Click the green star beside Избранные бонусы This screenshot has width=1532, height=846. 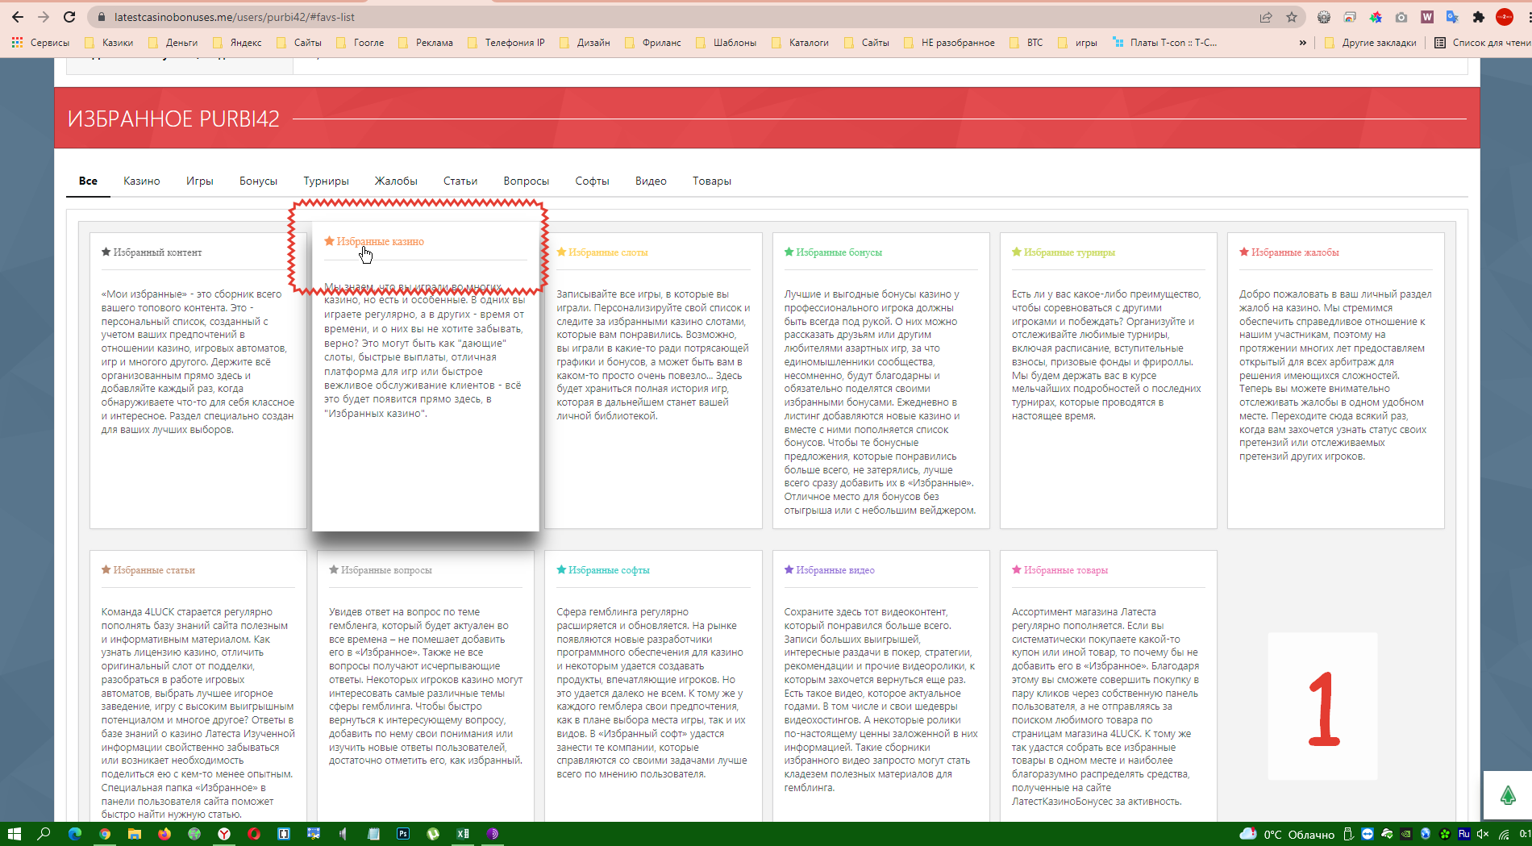click(x=789, y=252)
